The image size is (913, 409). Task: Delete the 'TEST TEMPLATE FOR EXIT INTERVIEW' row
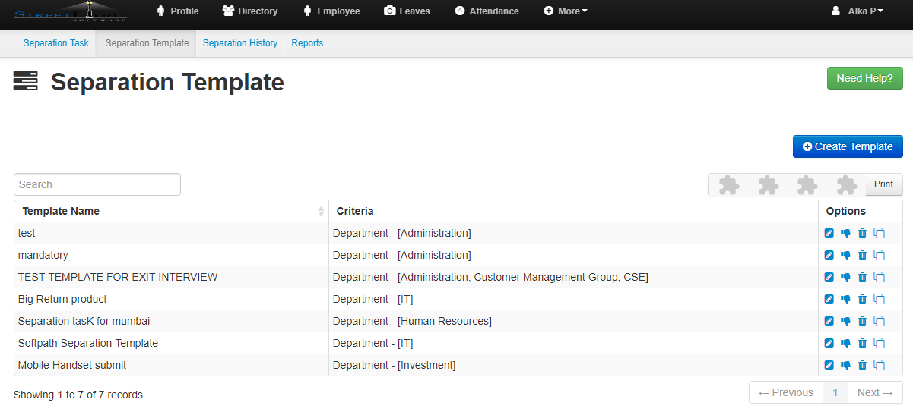click(862, 278)
